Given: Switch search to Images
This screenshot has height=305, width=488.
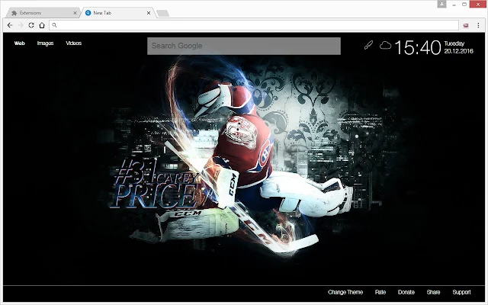Looking at the screenshot, I should tap(46, 43).
